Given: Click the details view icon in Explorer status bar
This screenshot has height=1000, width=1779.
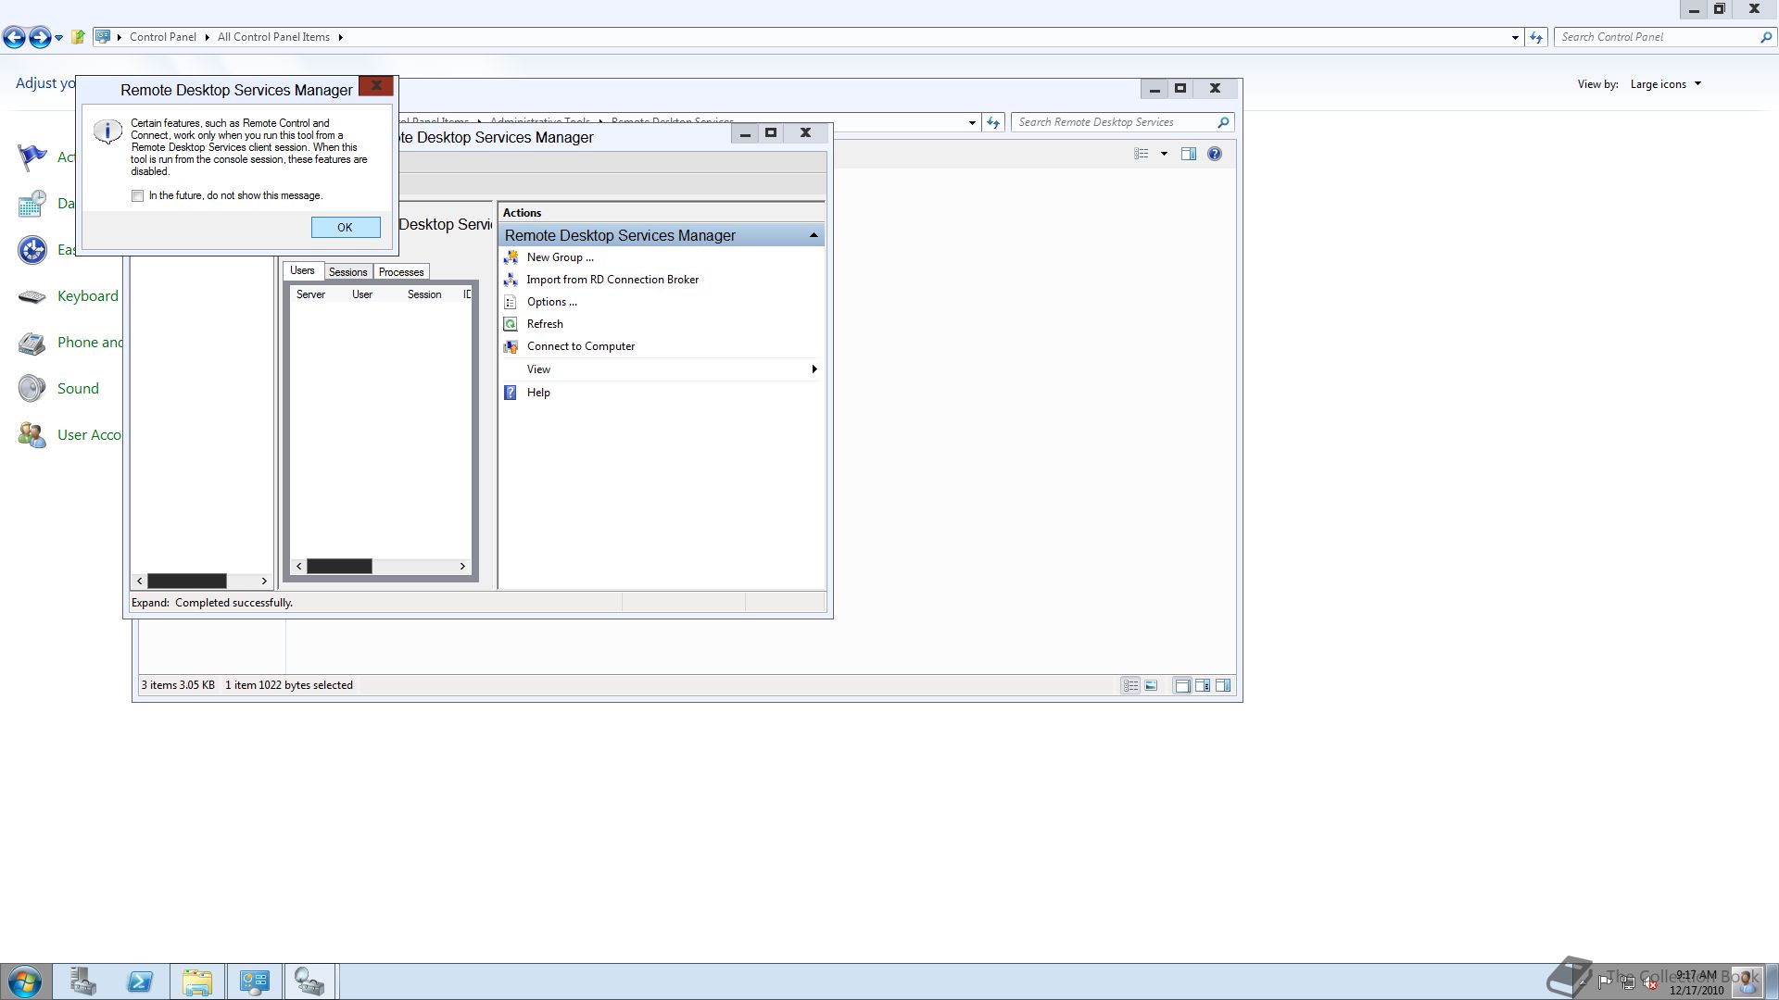Looking at the screenshot, I should [1130, 686].
